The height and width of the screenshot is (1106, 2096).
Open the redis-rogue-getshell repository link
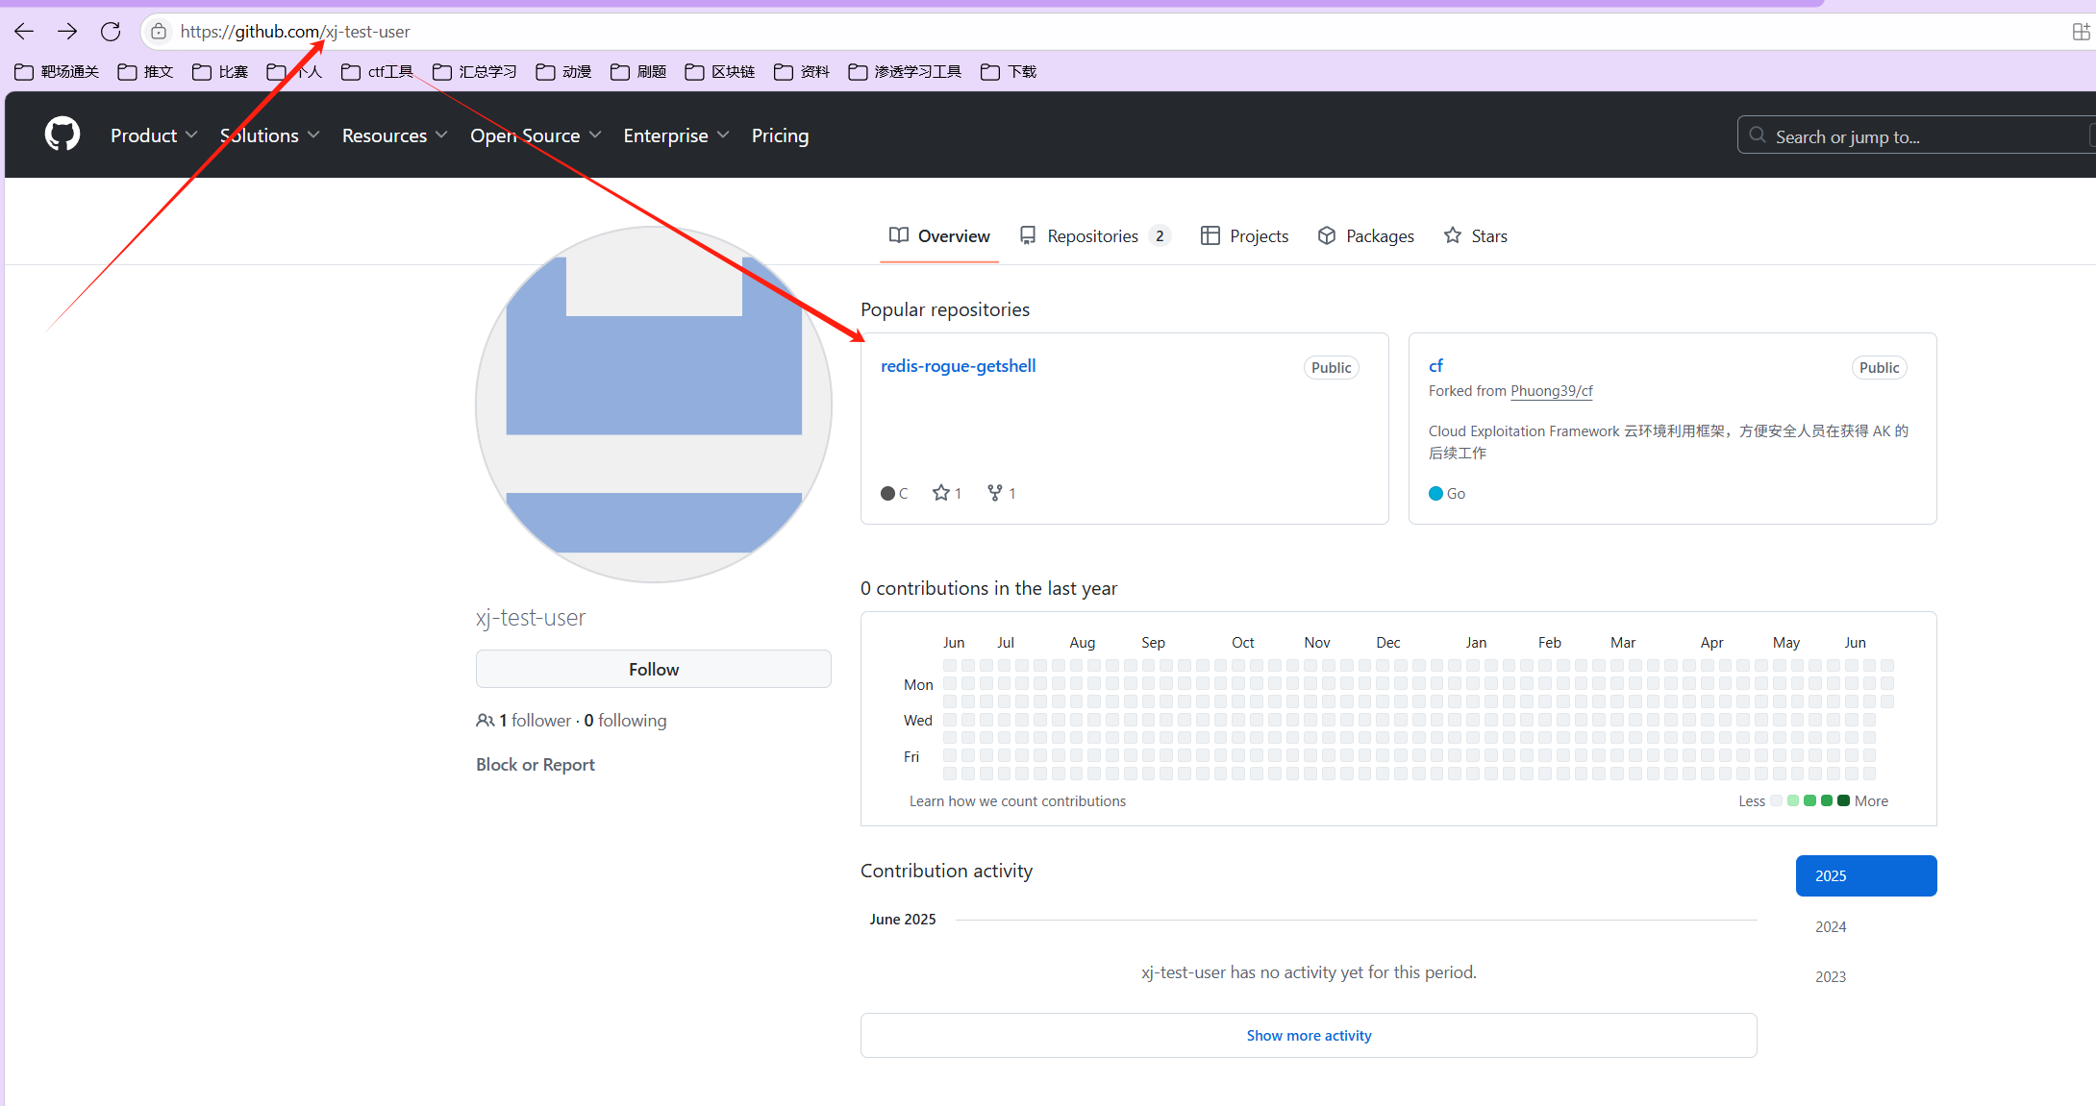tap(958, 366)
